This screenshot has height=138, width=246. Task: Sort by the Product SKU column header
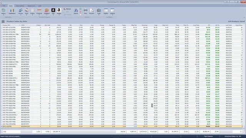pyautogui.click(x=11, y=25)
